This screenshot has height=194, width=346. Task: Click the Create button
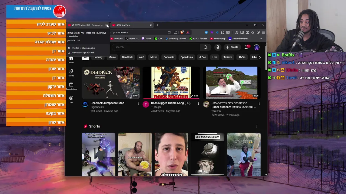click(232, 47)
